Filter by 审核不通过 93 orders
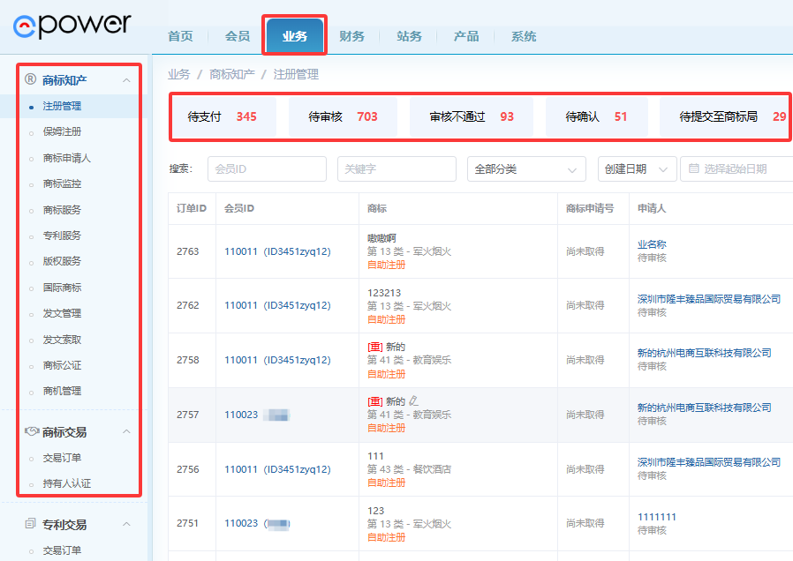Viewport: 793px width, 561px height. point(472,116)
